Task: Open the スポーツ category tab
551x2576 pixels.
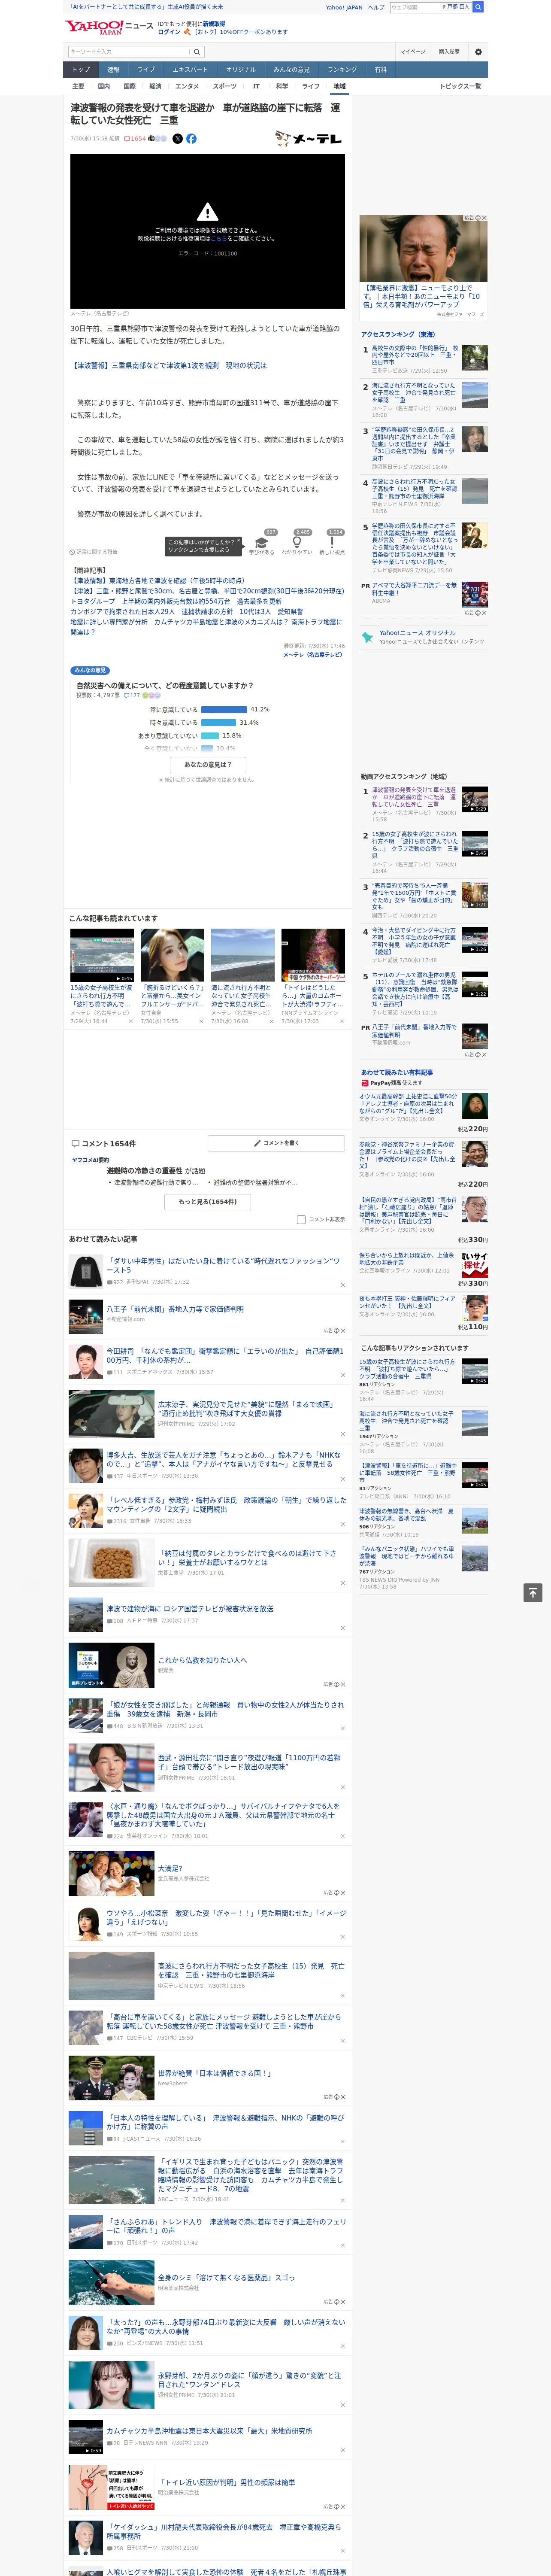Action: pyautogui.click(x=225, y=86)
